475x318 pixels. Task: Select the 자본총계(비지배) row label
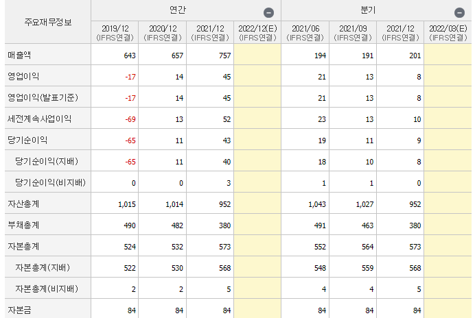(47, 289)
